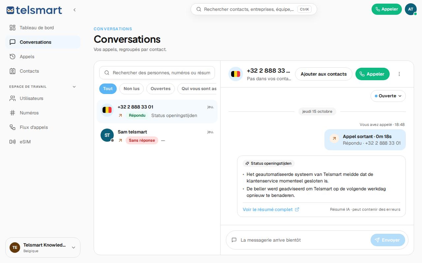Click the green Appeler button in top bar
Image resolution: width=422 pixels, height=263 pixels.
click(387, 9)
